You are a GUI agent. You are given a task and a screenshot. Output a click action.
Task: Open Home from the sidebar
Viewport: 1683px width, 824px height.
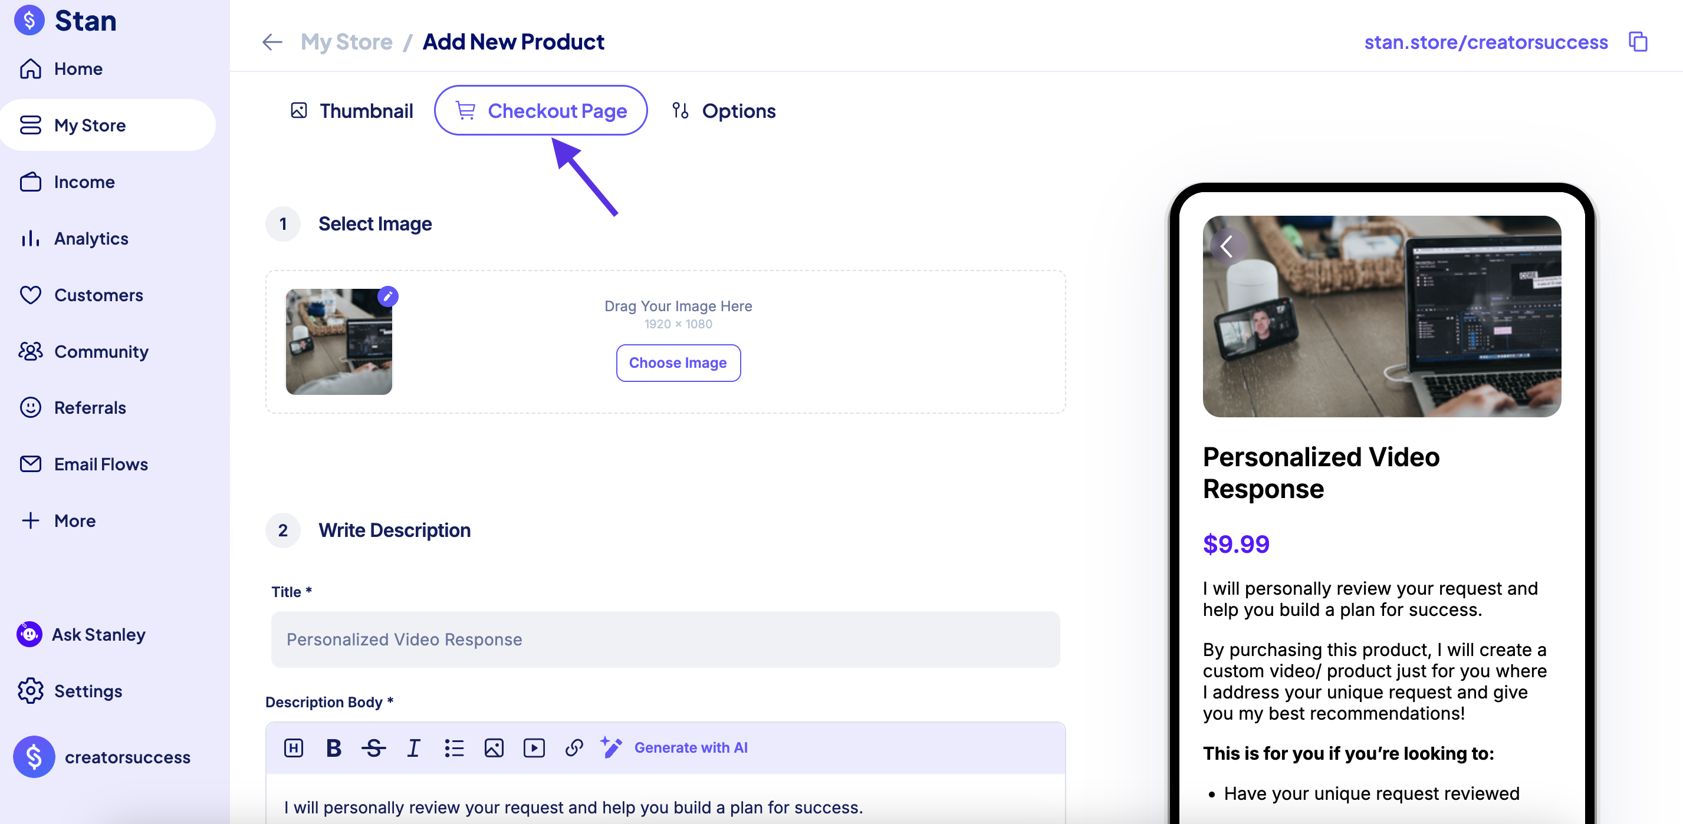pyautogui.click(x=78, y=68)
